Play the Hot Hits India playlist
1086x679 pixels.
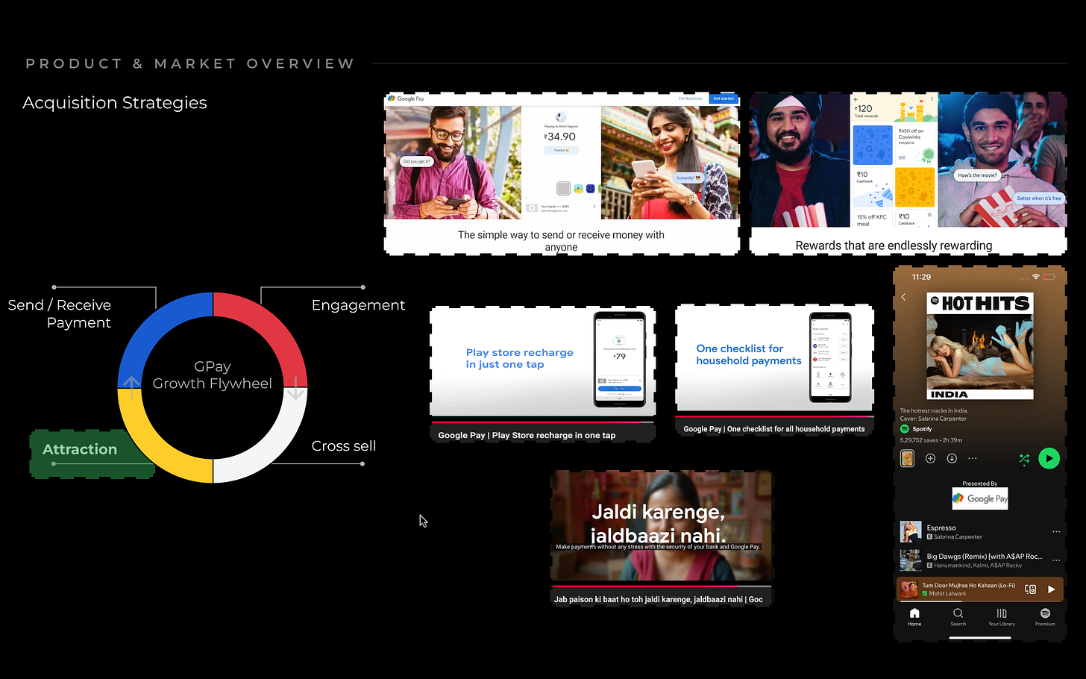click(x=1049, y=458)
